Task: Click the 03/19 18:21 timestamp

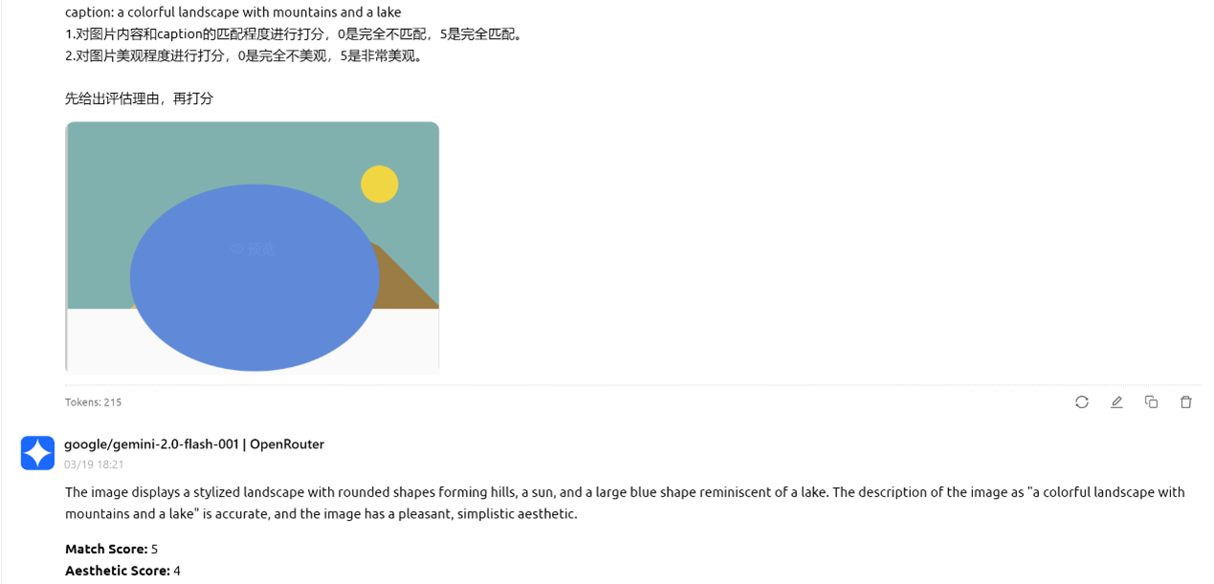Action: coord(91,464)
